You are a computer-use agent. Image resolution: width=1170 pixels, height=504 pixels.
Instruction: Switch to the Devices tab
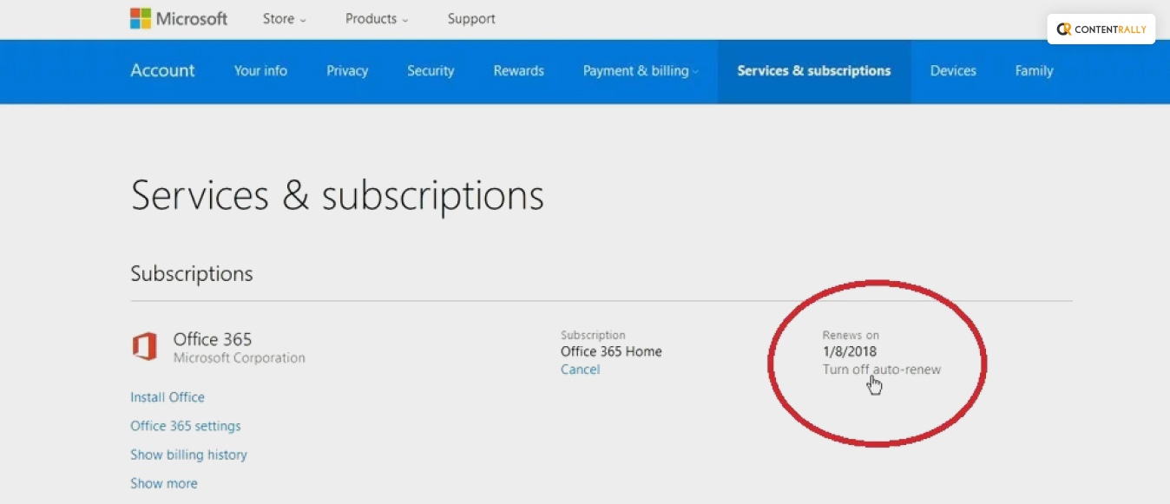953,71
